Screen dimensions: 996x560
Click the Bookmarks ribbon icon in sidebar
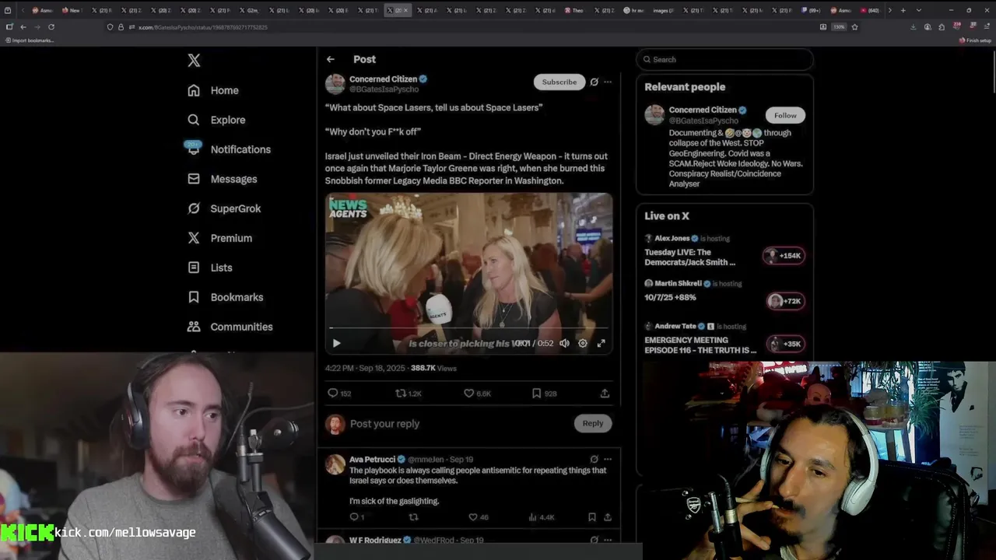tap(194, 297)
